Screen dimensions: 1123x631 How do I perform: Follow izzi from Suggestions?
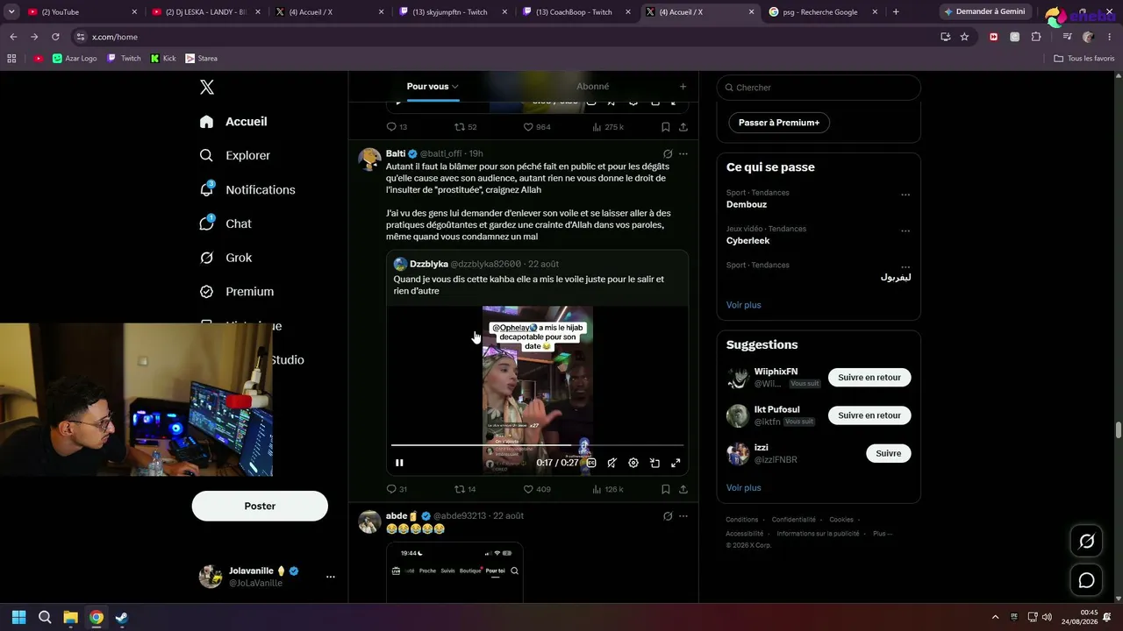click(x=889, y=453)
